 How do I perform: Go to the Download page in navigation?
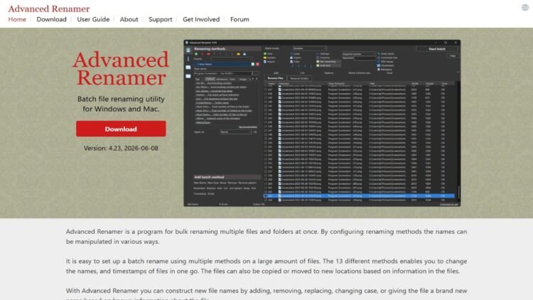[x=51, y=19]
